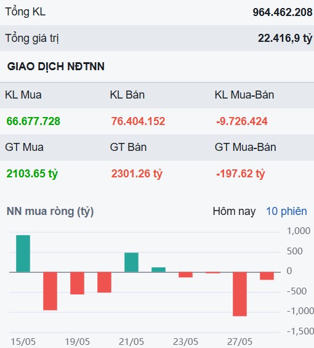Switch to the Hôm nay chart view
The height and width of the screenshot is (348, 314).
(x=234, y=211)
